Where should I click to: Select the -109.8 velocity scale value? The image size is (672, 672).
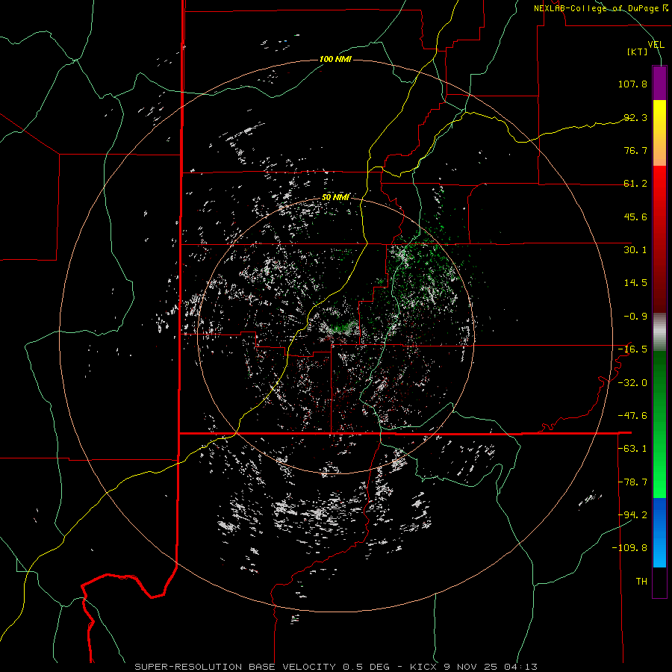[x=629, y=548]
